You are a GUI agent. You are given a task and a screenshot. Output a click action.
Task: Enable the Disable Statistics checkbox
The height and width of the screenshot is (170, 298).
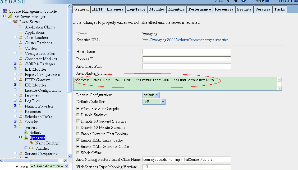(78, 115)
